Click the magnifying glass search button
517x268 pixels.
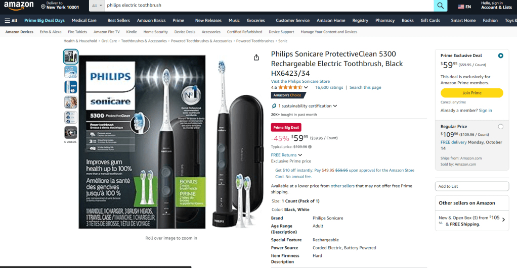tap(440, 5)
